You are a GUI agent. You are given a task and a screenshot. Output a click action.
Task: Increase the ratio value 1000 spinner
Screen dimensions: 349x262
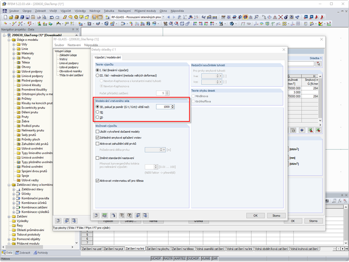coord(173,106)
